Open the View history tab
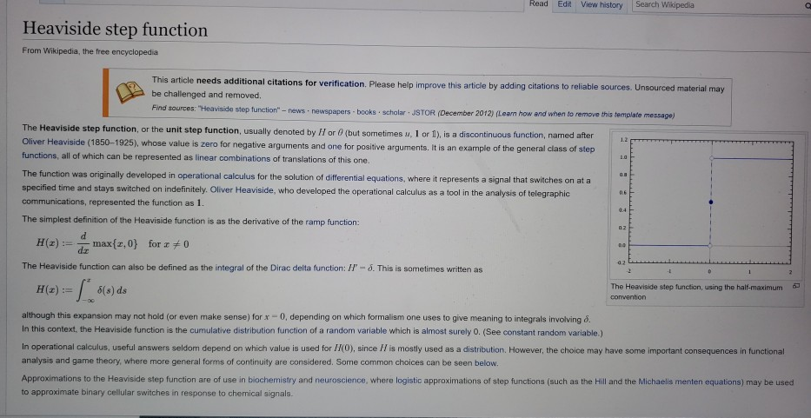This screenshot has width=811, height=418. coord(602,4)
